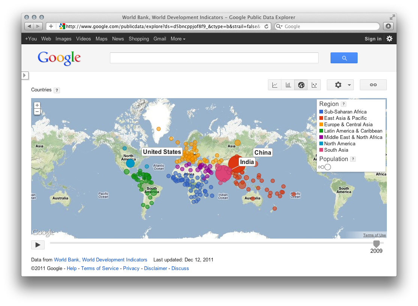
Task: Switch to the line chart visualization
Action: (x=274, y=85)
